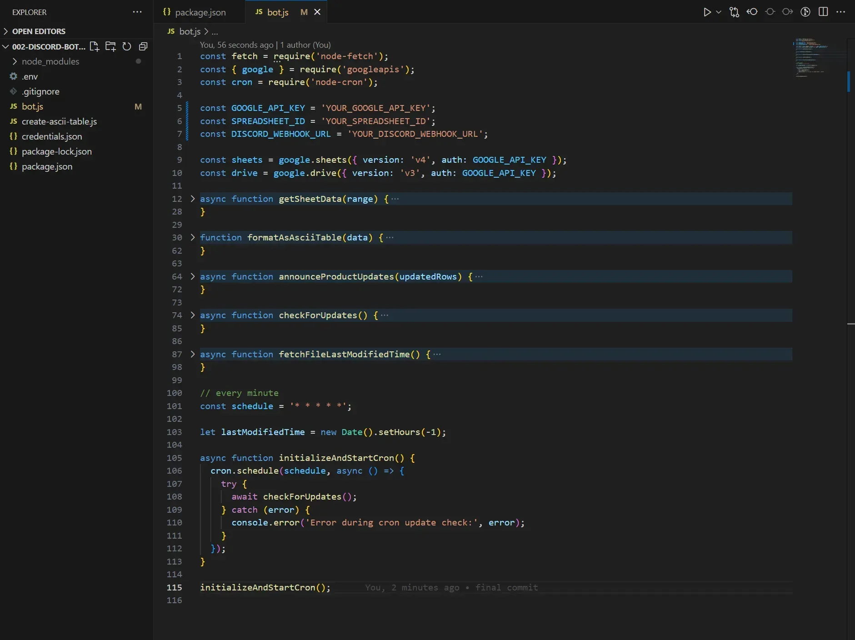Click the Split Editor Right icon
Viewport: 855px width, 640px height.
click(823, 12)
